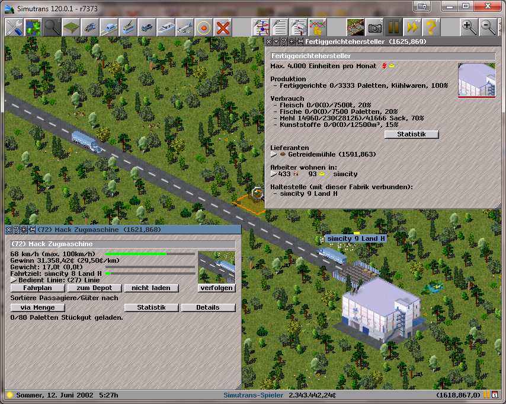506x404 pixels.
Task: Click the vehicle's green speed bar
Action: 135,253
